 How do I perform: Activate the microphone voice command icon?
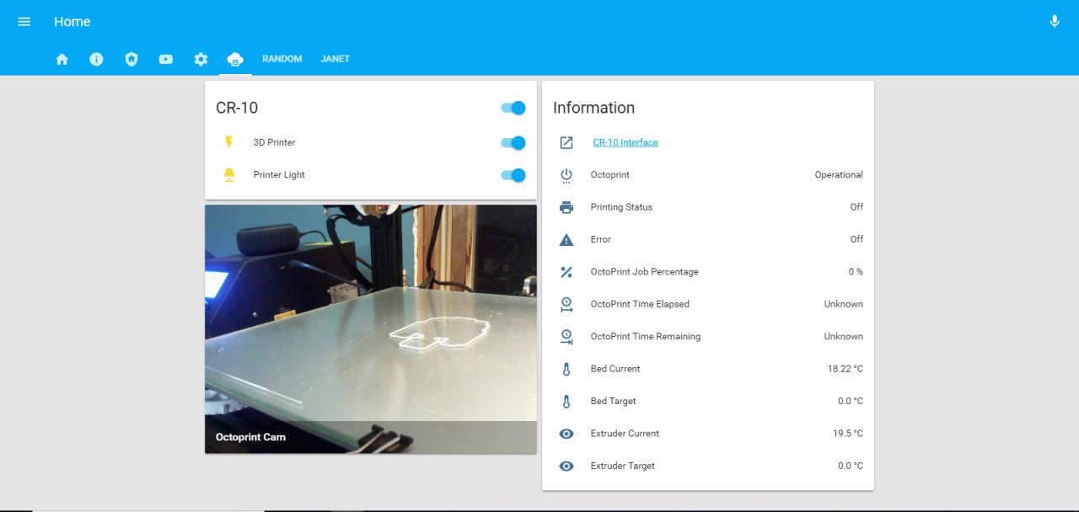[1055, 22]
